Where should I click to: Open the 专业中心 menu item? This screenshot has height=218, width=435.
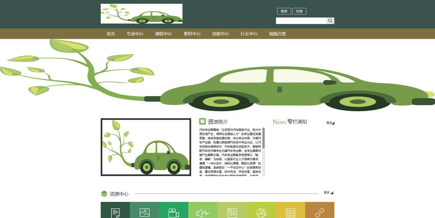tap(135, 34)
